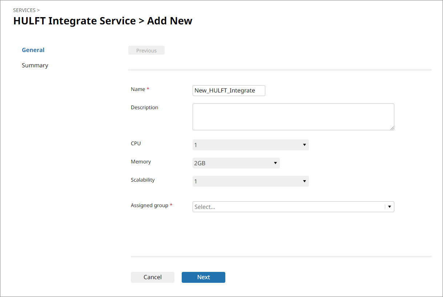443x297 pixels.
Task: Cancel creating the new service
Action: tap(152, 277)
